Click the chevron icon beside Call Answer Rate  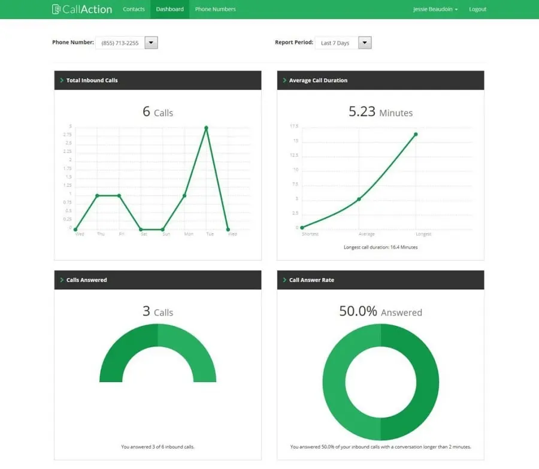284,280
